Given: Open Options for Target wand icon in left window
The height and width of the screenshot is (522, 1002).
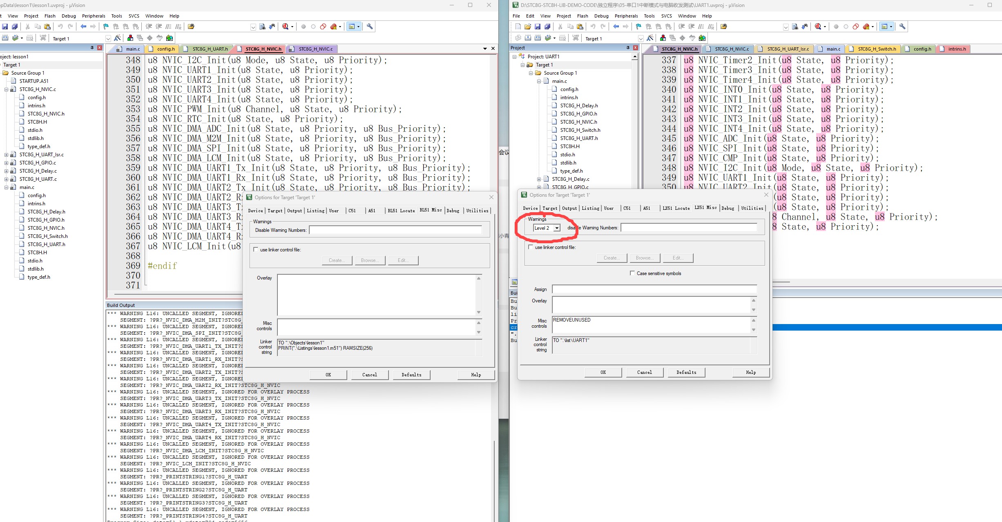Looking at the screenshot, I should [x=117, y=38].
